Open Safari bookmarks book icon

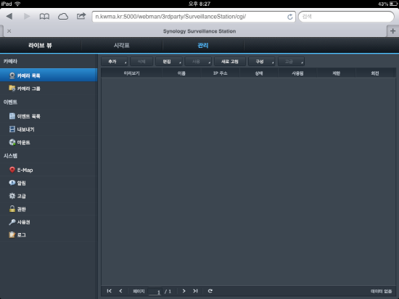pos(44,17)
